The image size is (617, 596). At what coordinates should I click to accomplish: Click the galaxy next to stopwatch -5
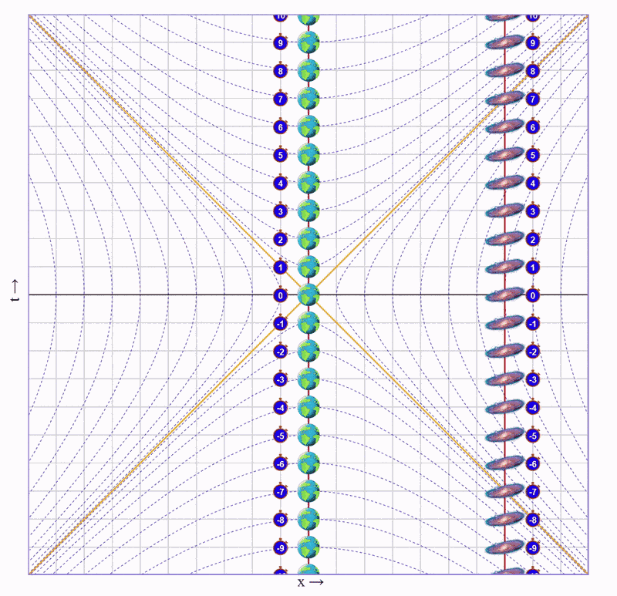click(x=504, y=435)
